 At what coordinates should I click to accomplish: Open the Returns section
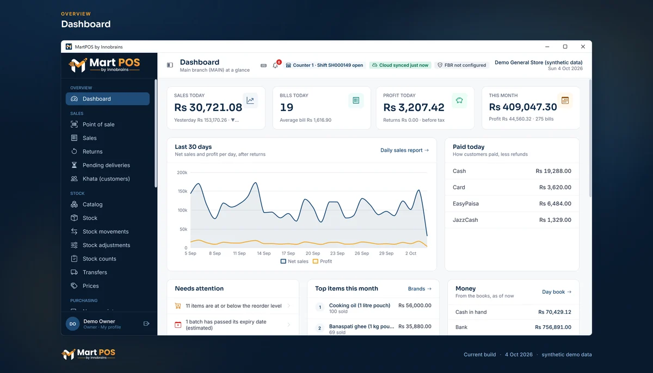pos(108,152)
